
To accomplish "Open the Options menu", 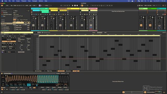I will (41, 1).
